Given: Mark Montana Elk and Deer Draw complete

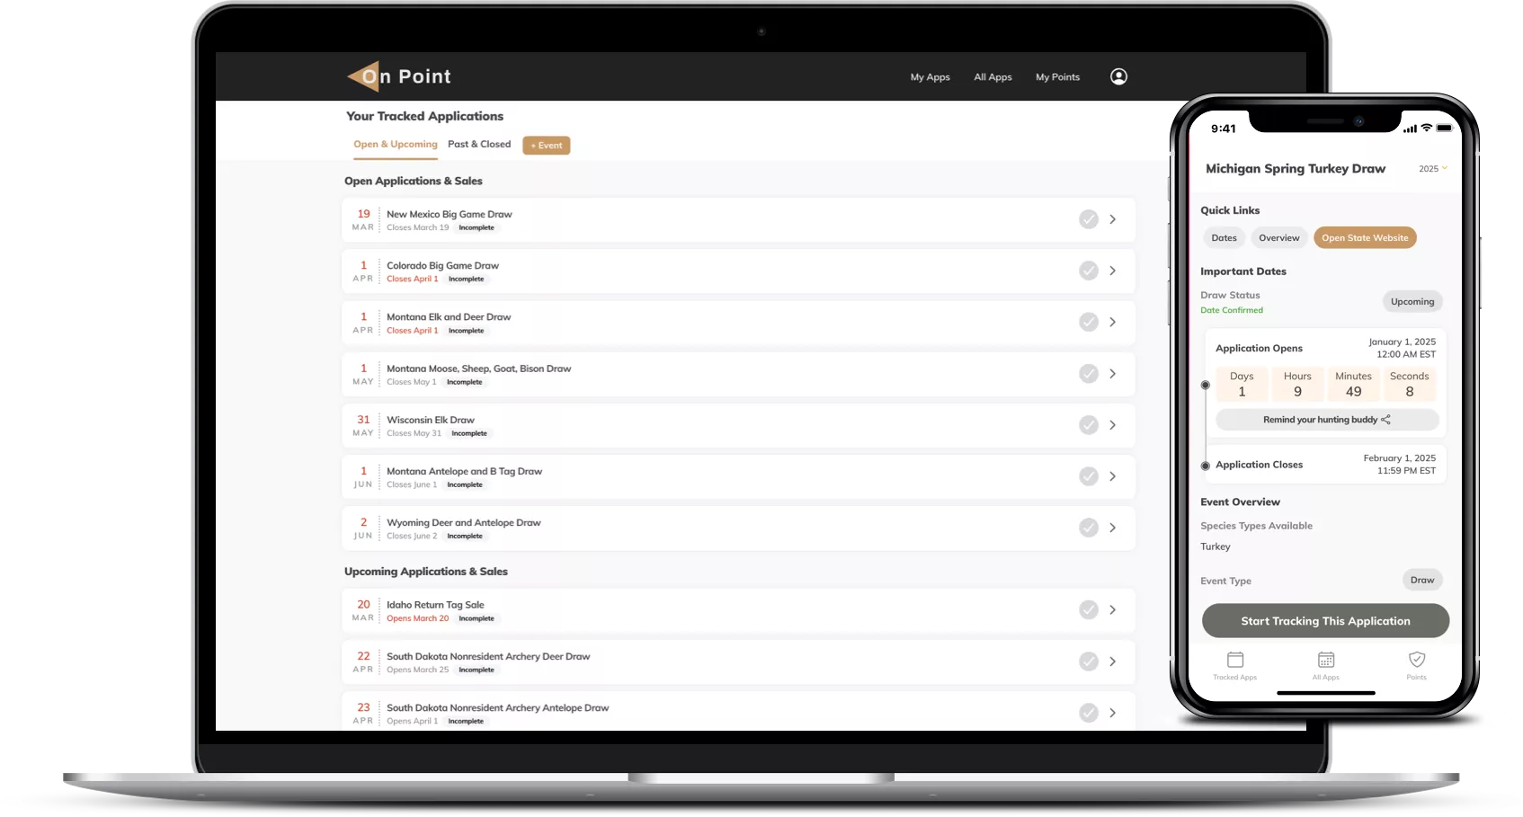Looking at the screenshot, I should point(1089,322).
